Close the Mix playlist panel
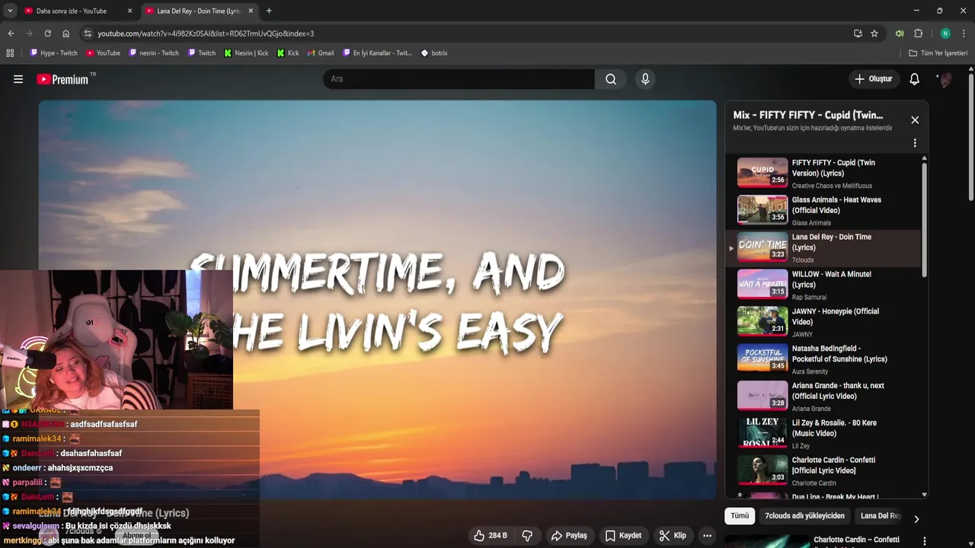The width and height of the screenshot is (975, 548). coord(915,120)
